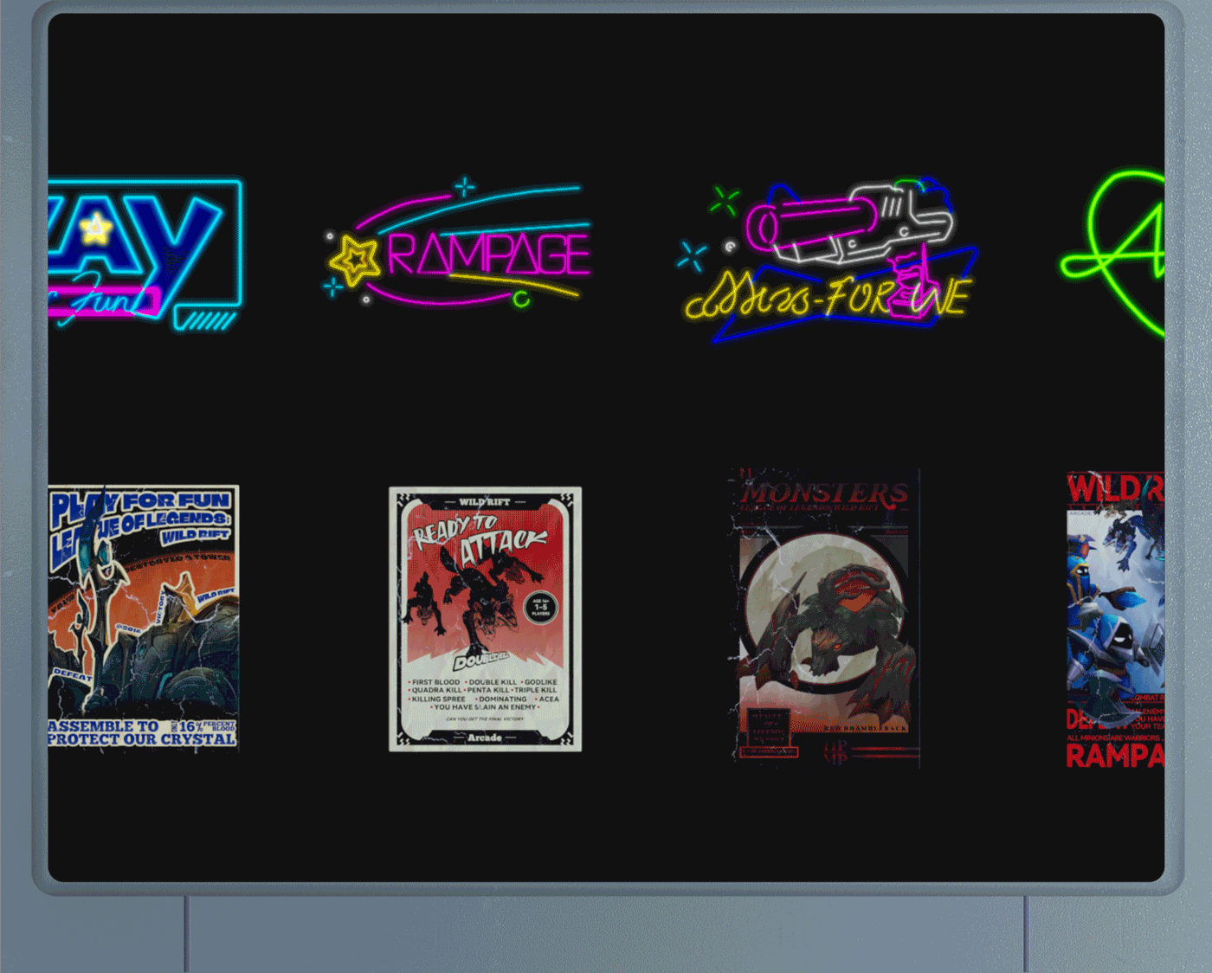Screen dimensions: 1212x973
Task: Open the Ready to Attack poster
Action: coord(485,619)
